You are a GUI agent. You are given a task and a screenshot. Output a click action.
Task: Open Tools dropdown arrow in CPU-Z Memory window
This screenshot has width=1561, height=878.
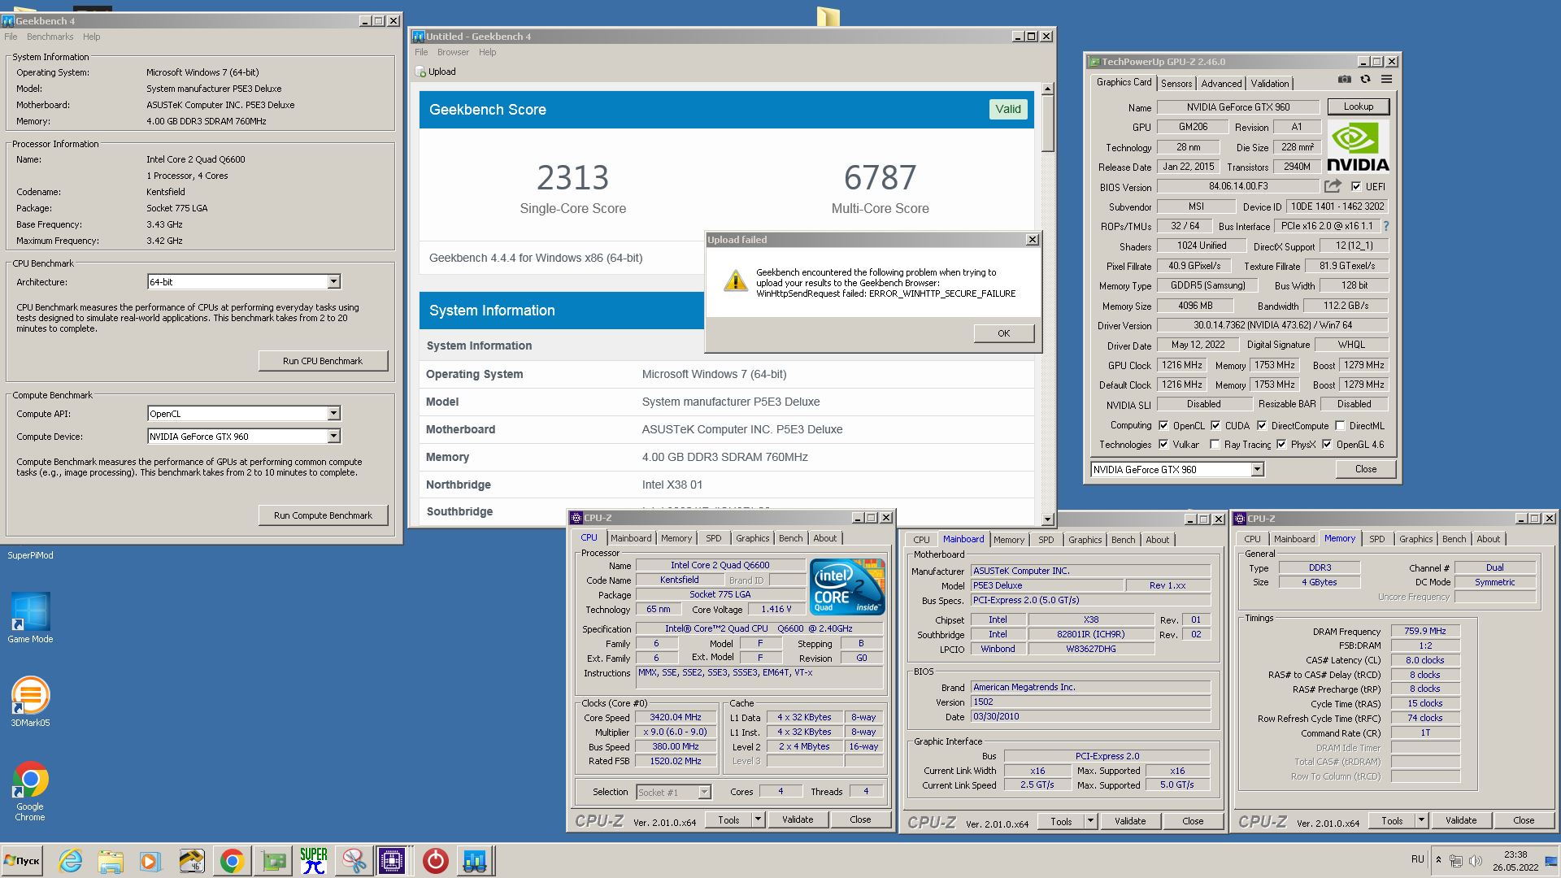[x=1421, y=820]
